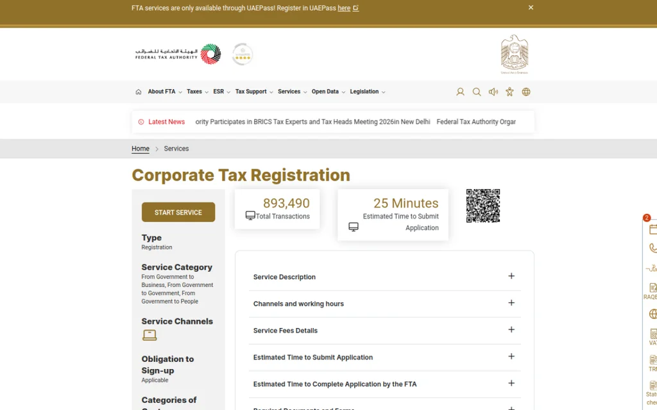
Task: Click the Federal Tax Authority logo
Action: point(178,54)
